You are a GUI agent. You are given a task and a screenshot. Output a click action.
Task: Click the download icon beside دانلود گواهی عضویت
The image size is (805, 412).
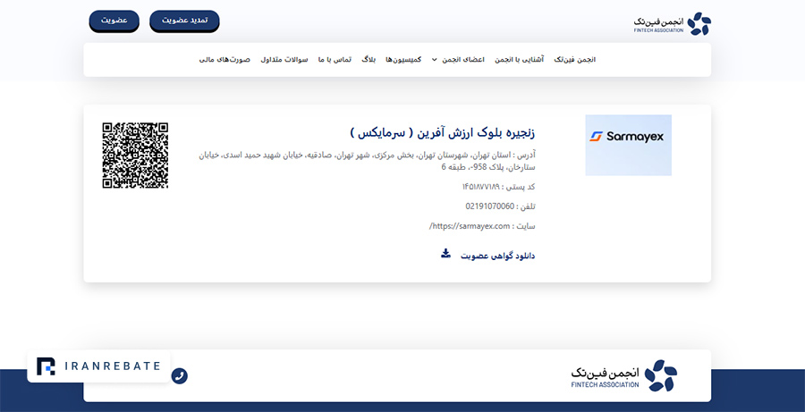point(445,253)
